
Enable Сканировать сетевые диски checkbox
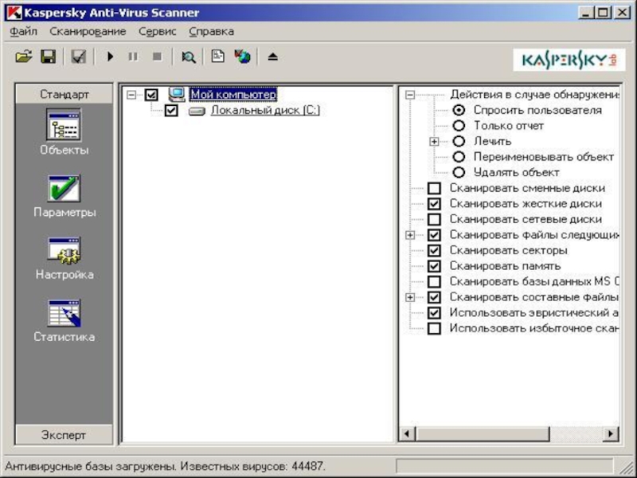[434, 220]
